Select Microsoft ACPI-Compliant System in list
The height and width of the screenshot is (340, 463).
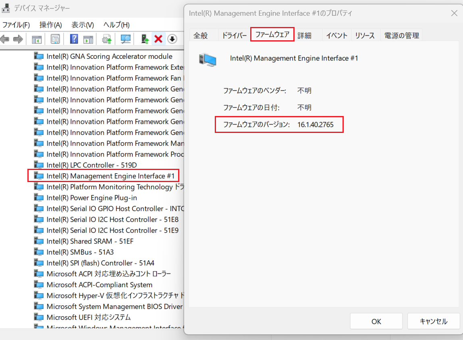[99, 285]
